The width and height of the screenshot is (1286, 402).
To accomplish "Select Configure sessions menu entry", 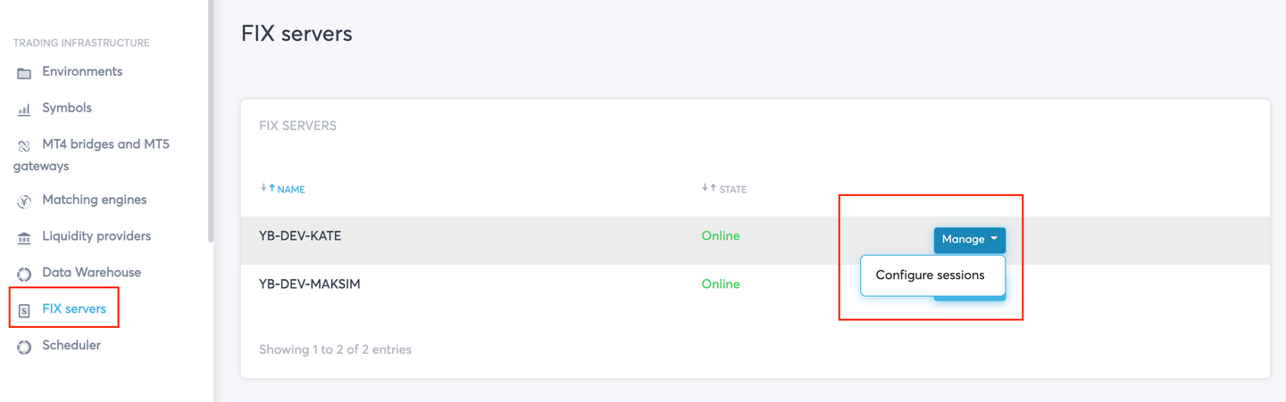I will pos(931,275).
